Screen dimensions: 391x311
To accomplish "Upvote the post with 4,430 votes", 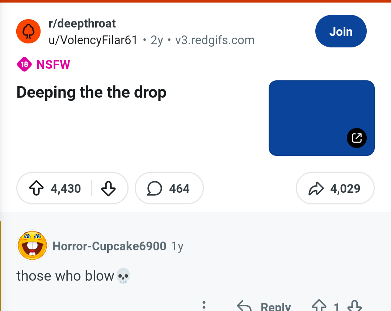I will pos(36,188).
